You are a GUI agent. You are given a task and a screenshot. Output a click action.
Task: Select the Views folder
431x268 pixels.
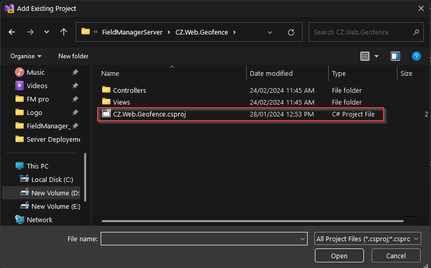[x=121, y=103]
